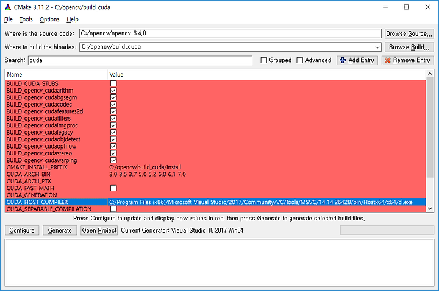Click the 3.0 3.5 3.7 5.0 architecture value

point(148,175)
